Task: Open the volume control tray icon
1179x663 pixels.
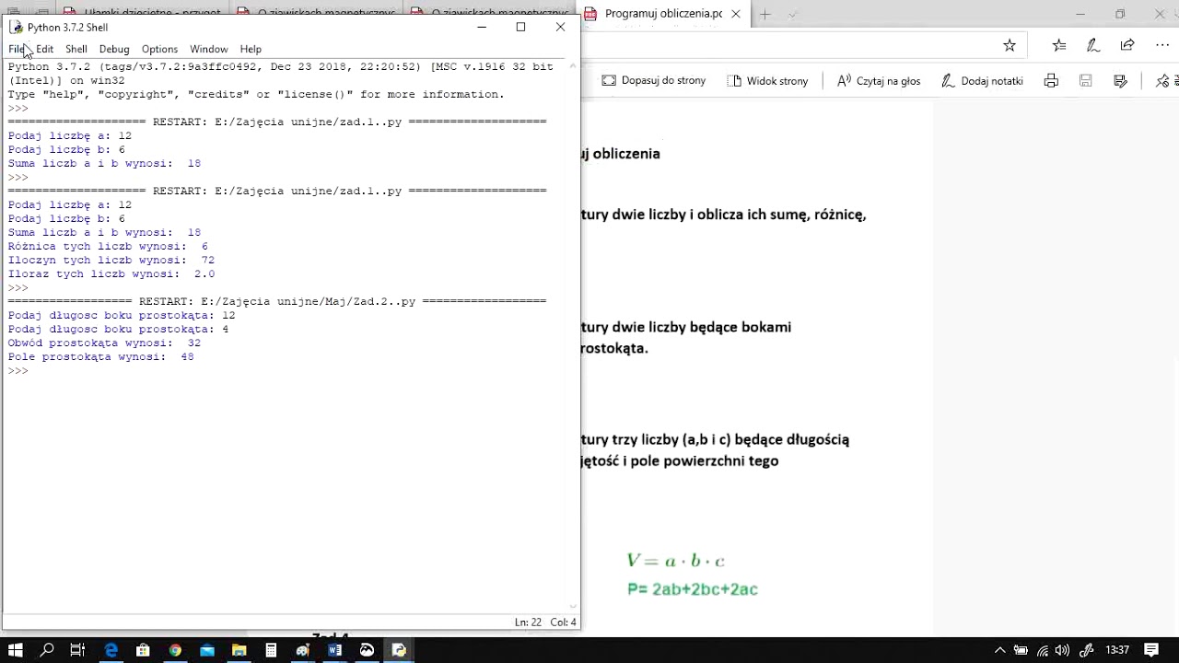Action: point(1064,650)
